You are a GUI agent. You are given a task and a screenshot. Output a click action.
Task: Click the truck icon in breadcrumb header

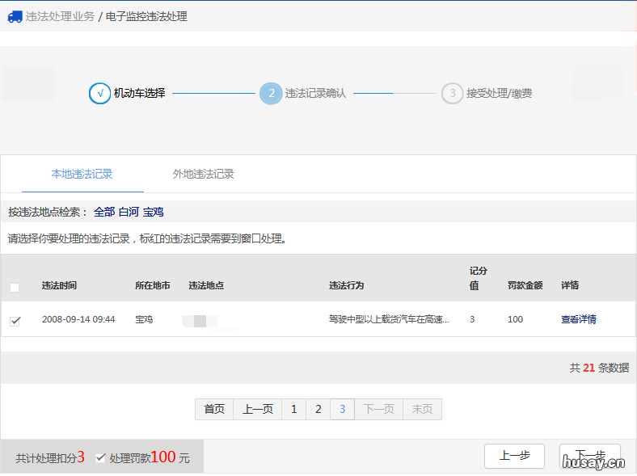click(x=15, y=16)
